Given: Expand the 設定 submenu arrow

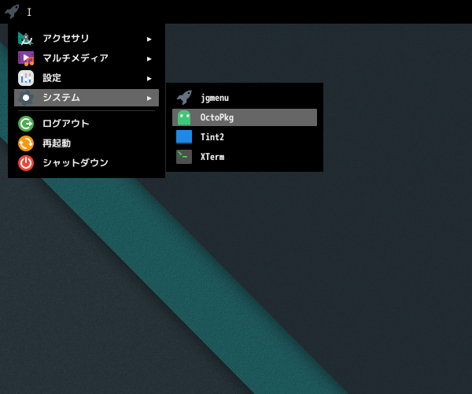Looking at the screenshot, I should [x=149, y=79].
